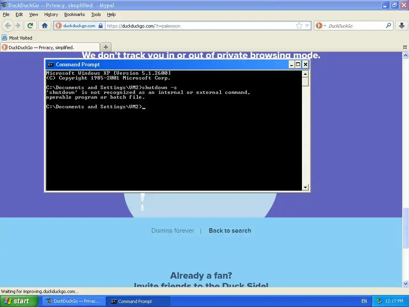Open Command Prompt system menu icon
Image resolution: width=409 pixels, height=307 pixels.
pos(51,64)
